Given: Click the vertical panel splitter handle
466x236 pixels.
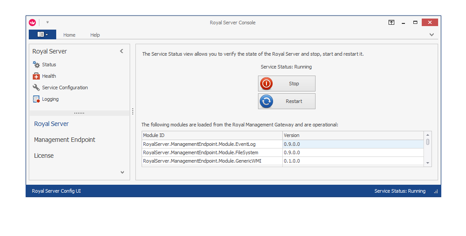Looking at the screenshot, I should tap(133, 111).
